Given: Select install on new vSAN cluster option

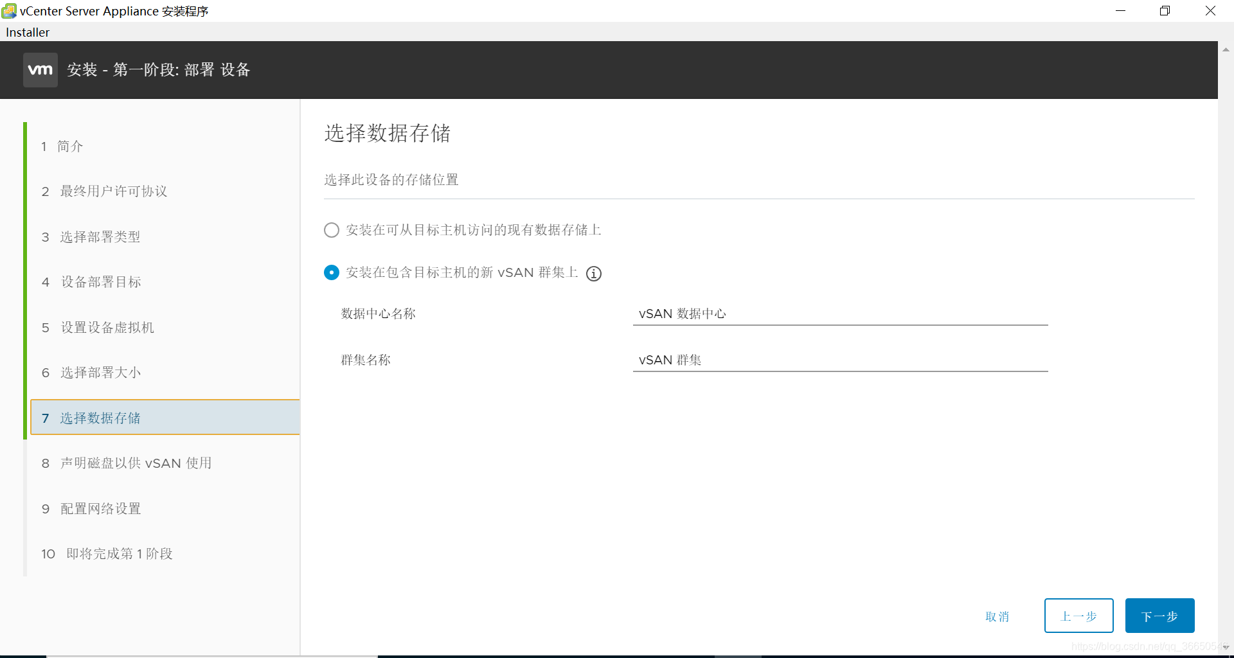Looking at the screenshot, I should coord(332,272).
